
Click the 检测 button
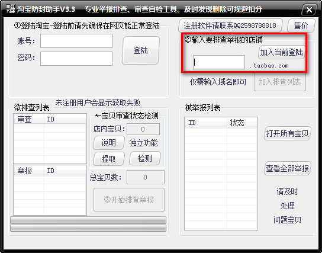(145, 158)
